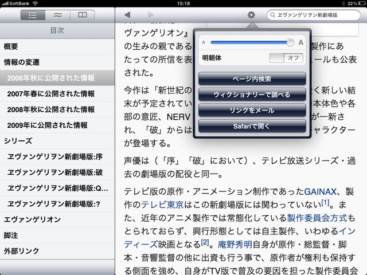Adjust the font size slider knob
The width and height of the screenshot is (367, 275).
pos(290,42)
